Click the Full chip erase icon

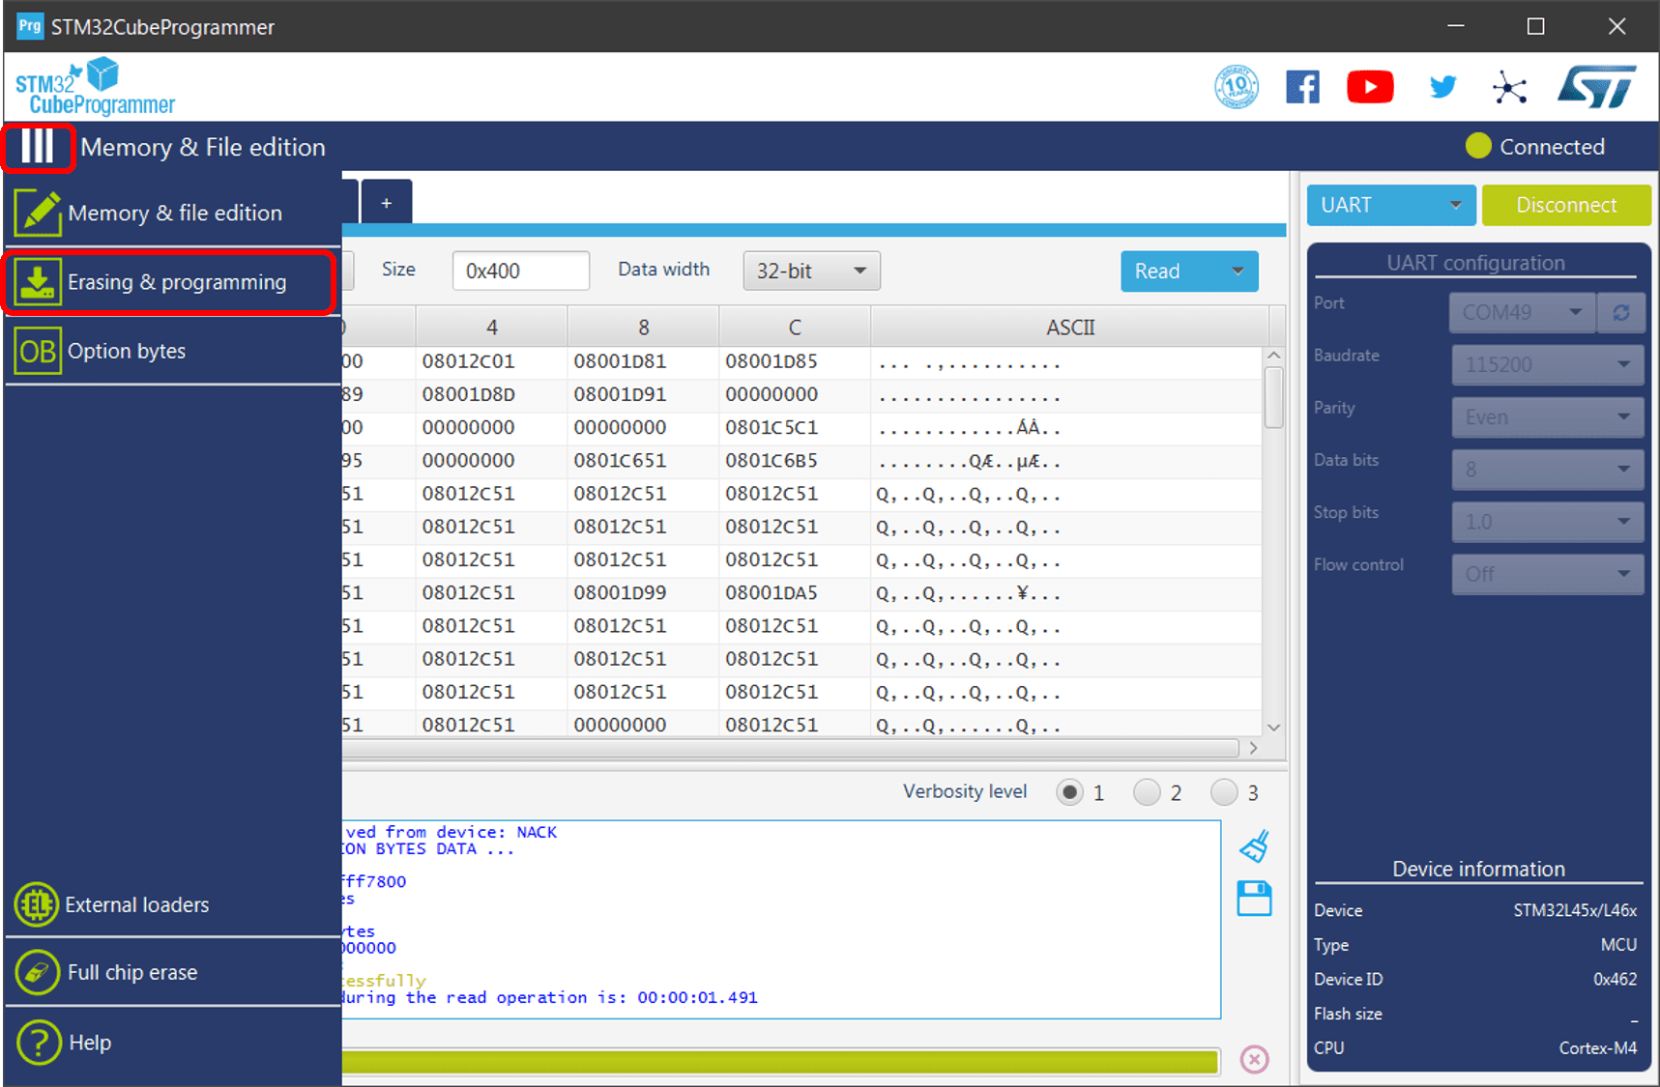pyautogui.click(x=37, y=973)
